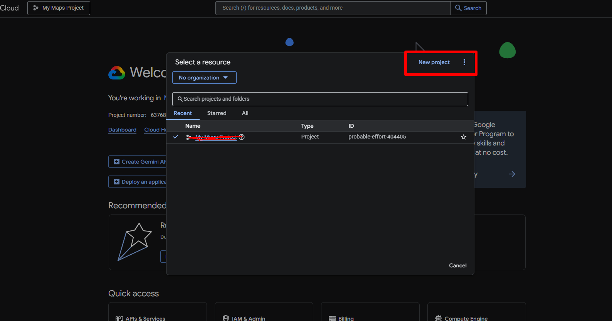Click the arrow icon on the Google program card
This screenshot has width=612, height=321.
coord(512,174)
